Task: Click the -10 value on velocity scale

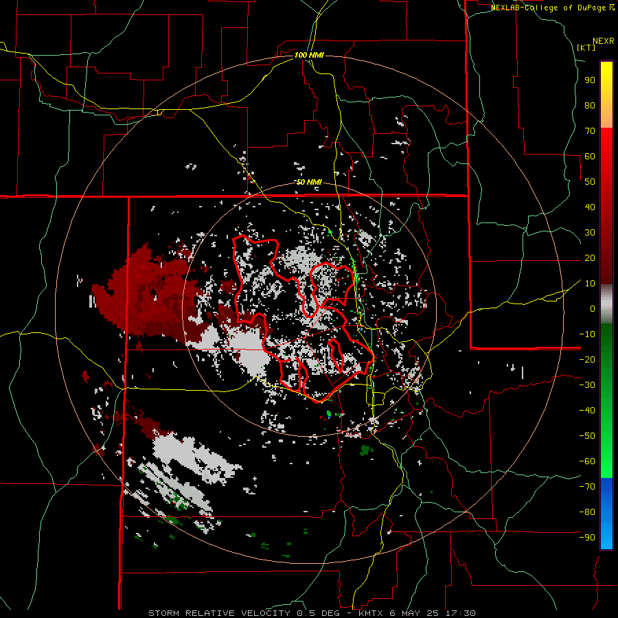Action: pyautogui.click(x=587, y=334)
